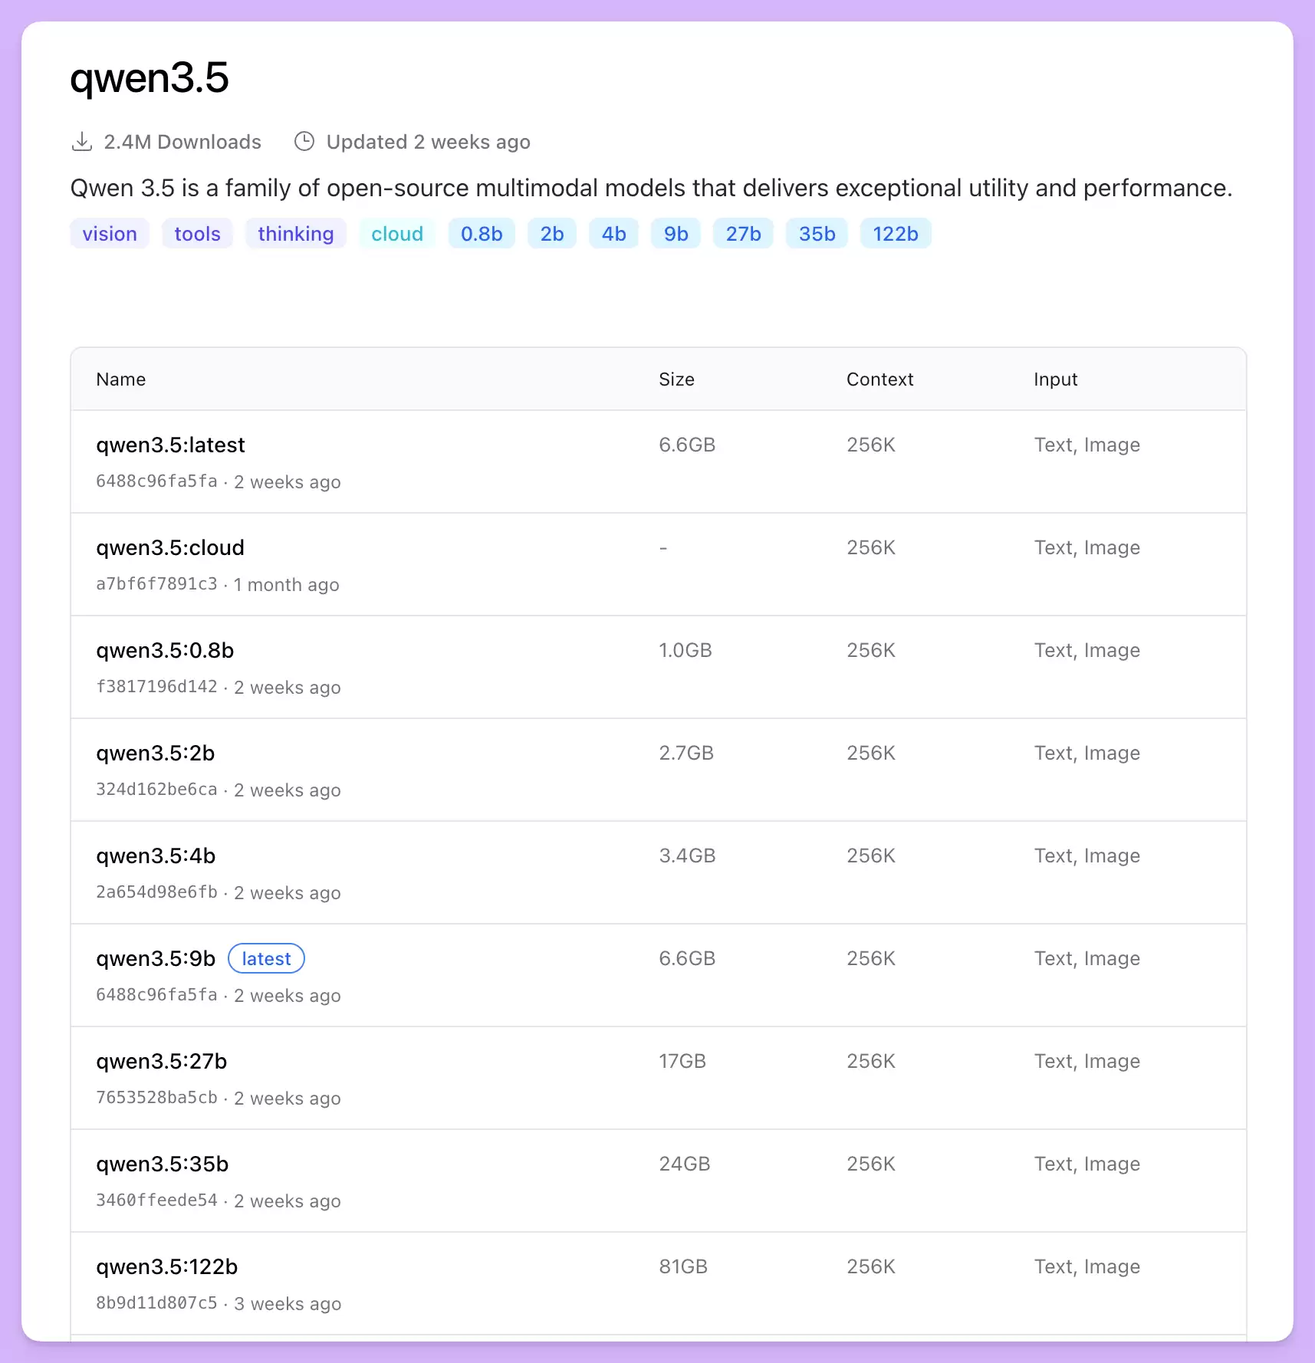
Task: Choose the 27b size tag
Action: [743, 234]
